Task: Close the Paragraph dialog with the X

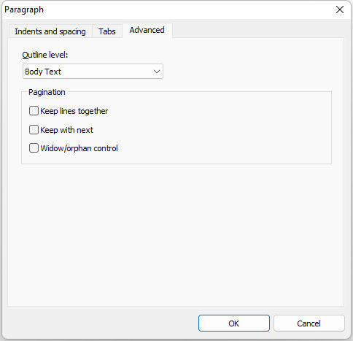Action: [340, 9]
